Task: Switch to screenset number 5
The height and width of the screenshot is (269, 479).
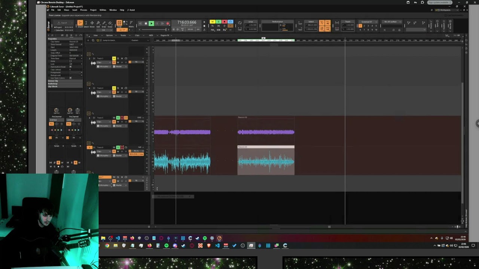Action: point(376,26)
